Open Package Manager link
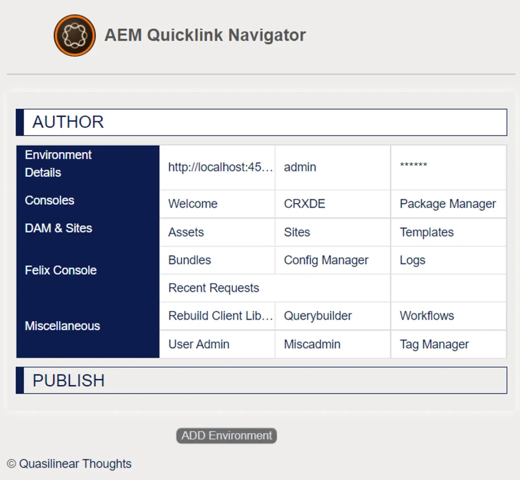The height and width of the screenshot is (480, 520). click(x=448, y=204)
